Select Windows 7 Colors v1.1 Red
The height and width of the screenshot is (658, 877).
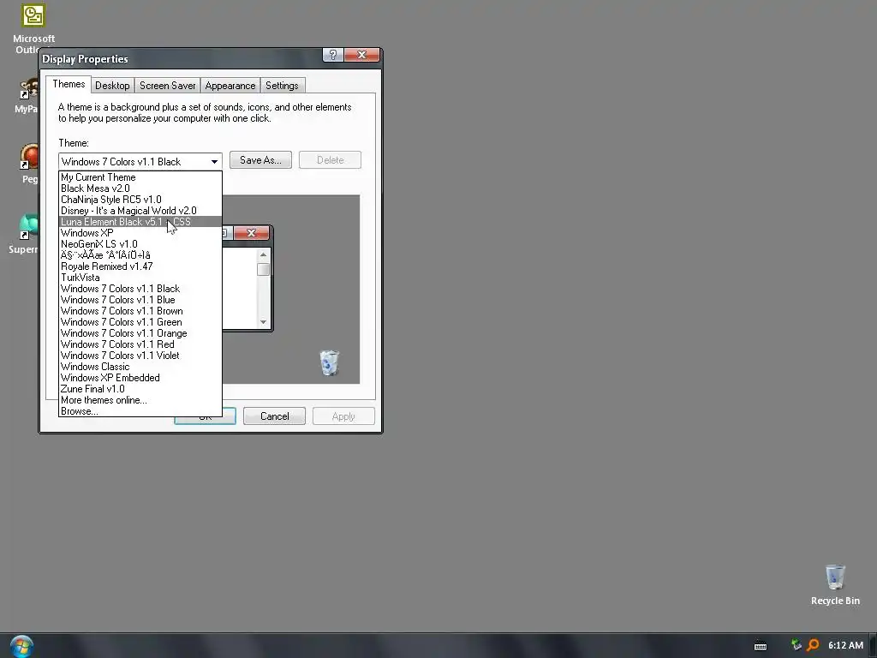140,344
